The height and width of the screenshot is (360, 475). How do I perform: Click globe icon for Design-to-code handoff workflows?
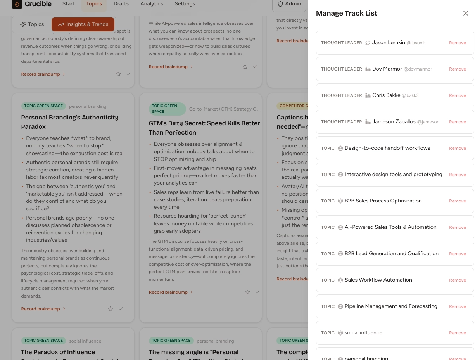[340, 148]
